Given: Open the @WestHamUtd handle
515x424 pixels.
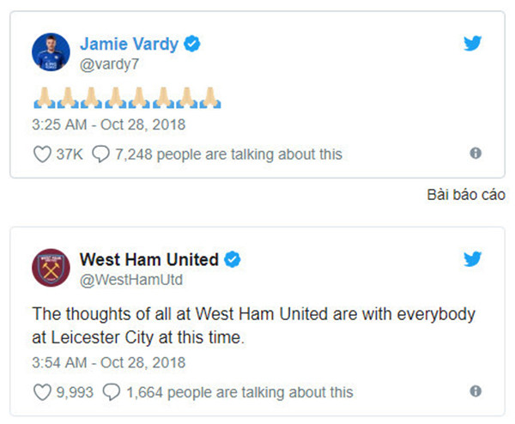Looking at the screenshot, I should [x=130, y=280].
